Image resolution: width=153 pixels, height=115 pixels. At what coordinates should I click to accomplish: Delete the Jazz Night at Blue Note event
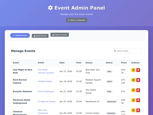coord(138,70)
